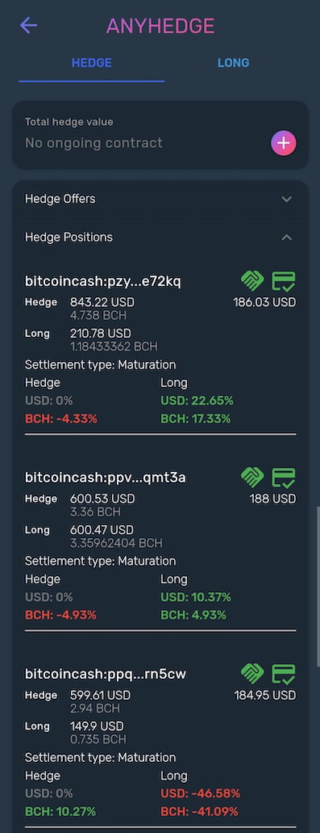Open contract bitcoincash:ppv...qmt3a
The height and width of the screenshot is (833, 320).
106,478
